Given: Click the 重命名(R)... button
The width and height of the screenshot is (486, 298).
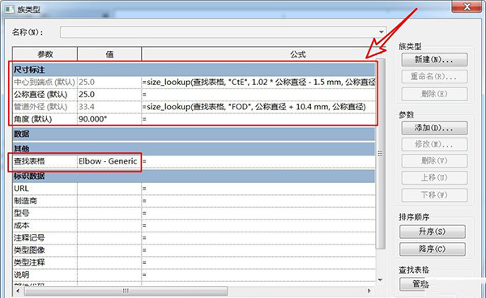Looking at the screenshot, I should [434, 76].
